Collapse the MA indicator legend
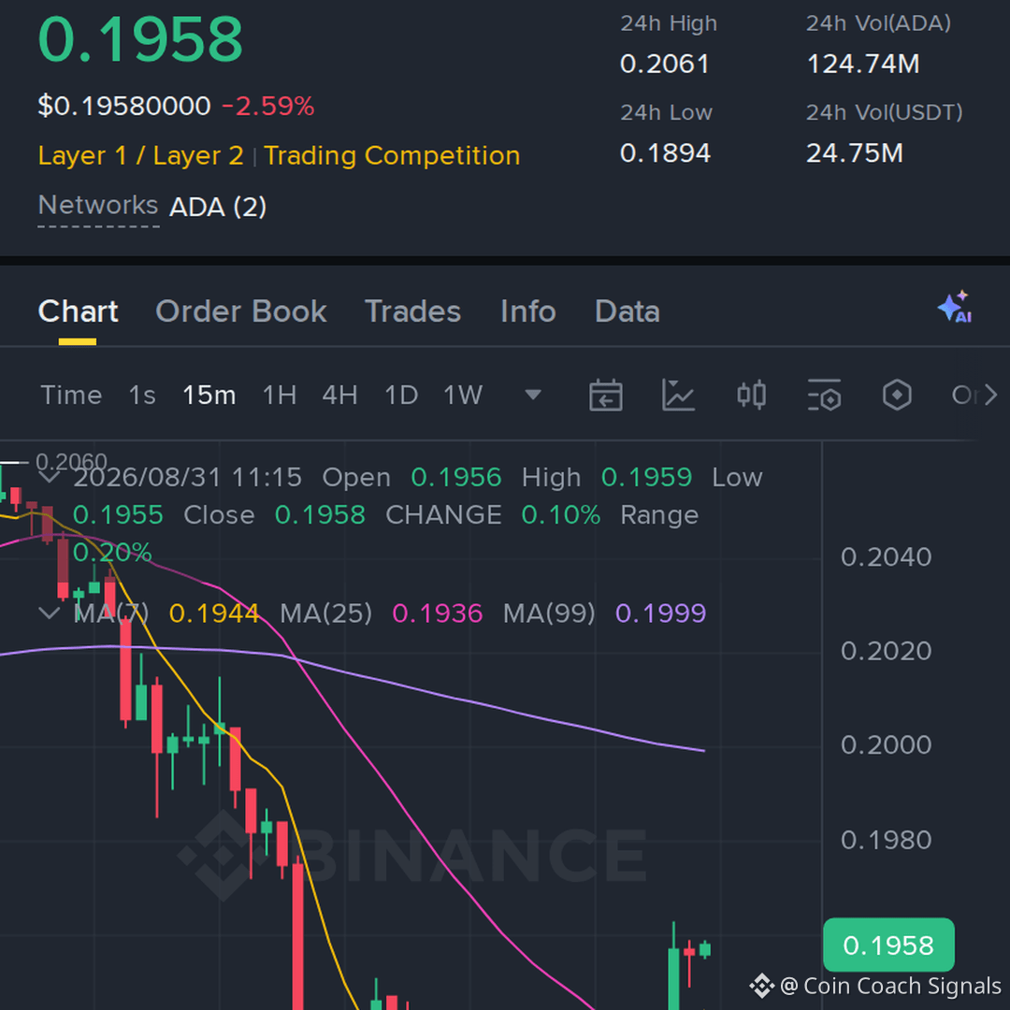 coord(50,613)
